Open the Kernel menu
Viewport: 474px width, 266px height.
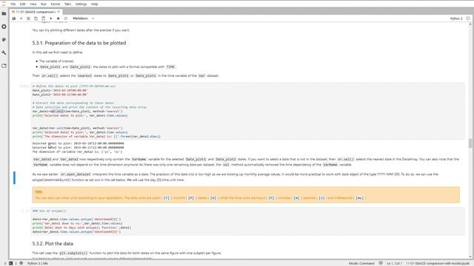tap(56, 4)
